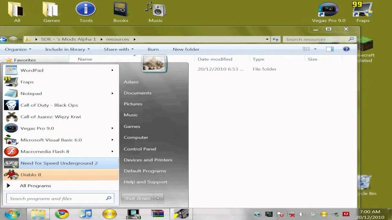
Task: Click the Action Center flag tray icon
Action: 280,214
